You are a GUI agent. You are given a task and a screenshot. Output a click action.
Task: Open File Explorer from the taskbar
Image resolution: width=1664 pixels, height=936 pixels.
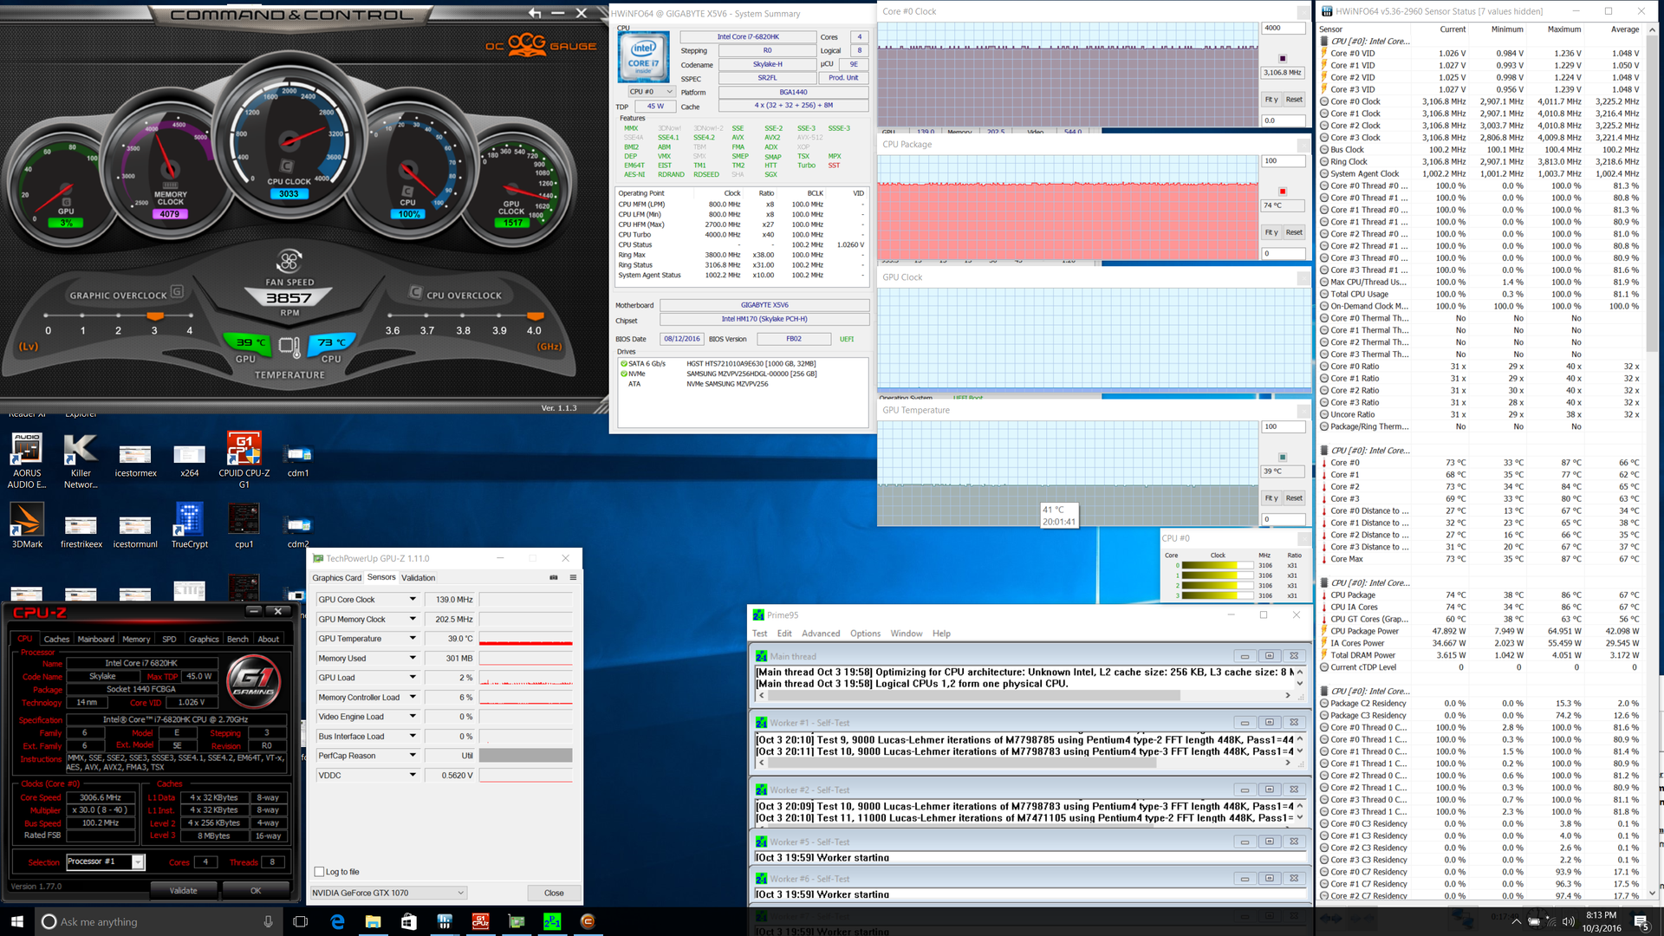tap(373, 921)
